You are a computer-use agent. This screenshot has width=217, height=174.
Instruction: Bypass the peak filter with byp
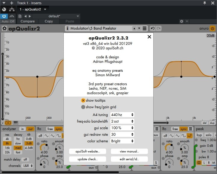pyautogui.click(x=199, y=135)
